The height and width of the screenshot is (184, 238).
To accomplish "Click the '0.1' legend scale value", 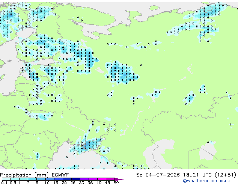I will tap(5, 182).
